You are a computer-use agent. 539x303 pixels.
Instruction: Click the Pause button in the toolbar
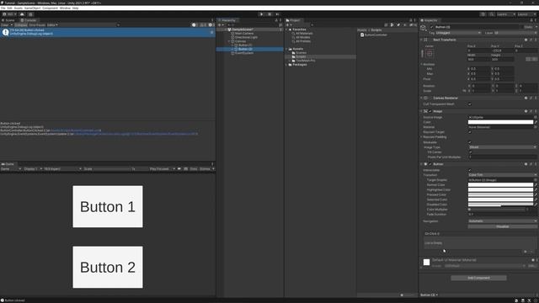[x=269, y=14]
